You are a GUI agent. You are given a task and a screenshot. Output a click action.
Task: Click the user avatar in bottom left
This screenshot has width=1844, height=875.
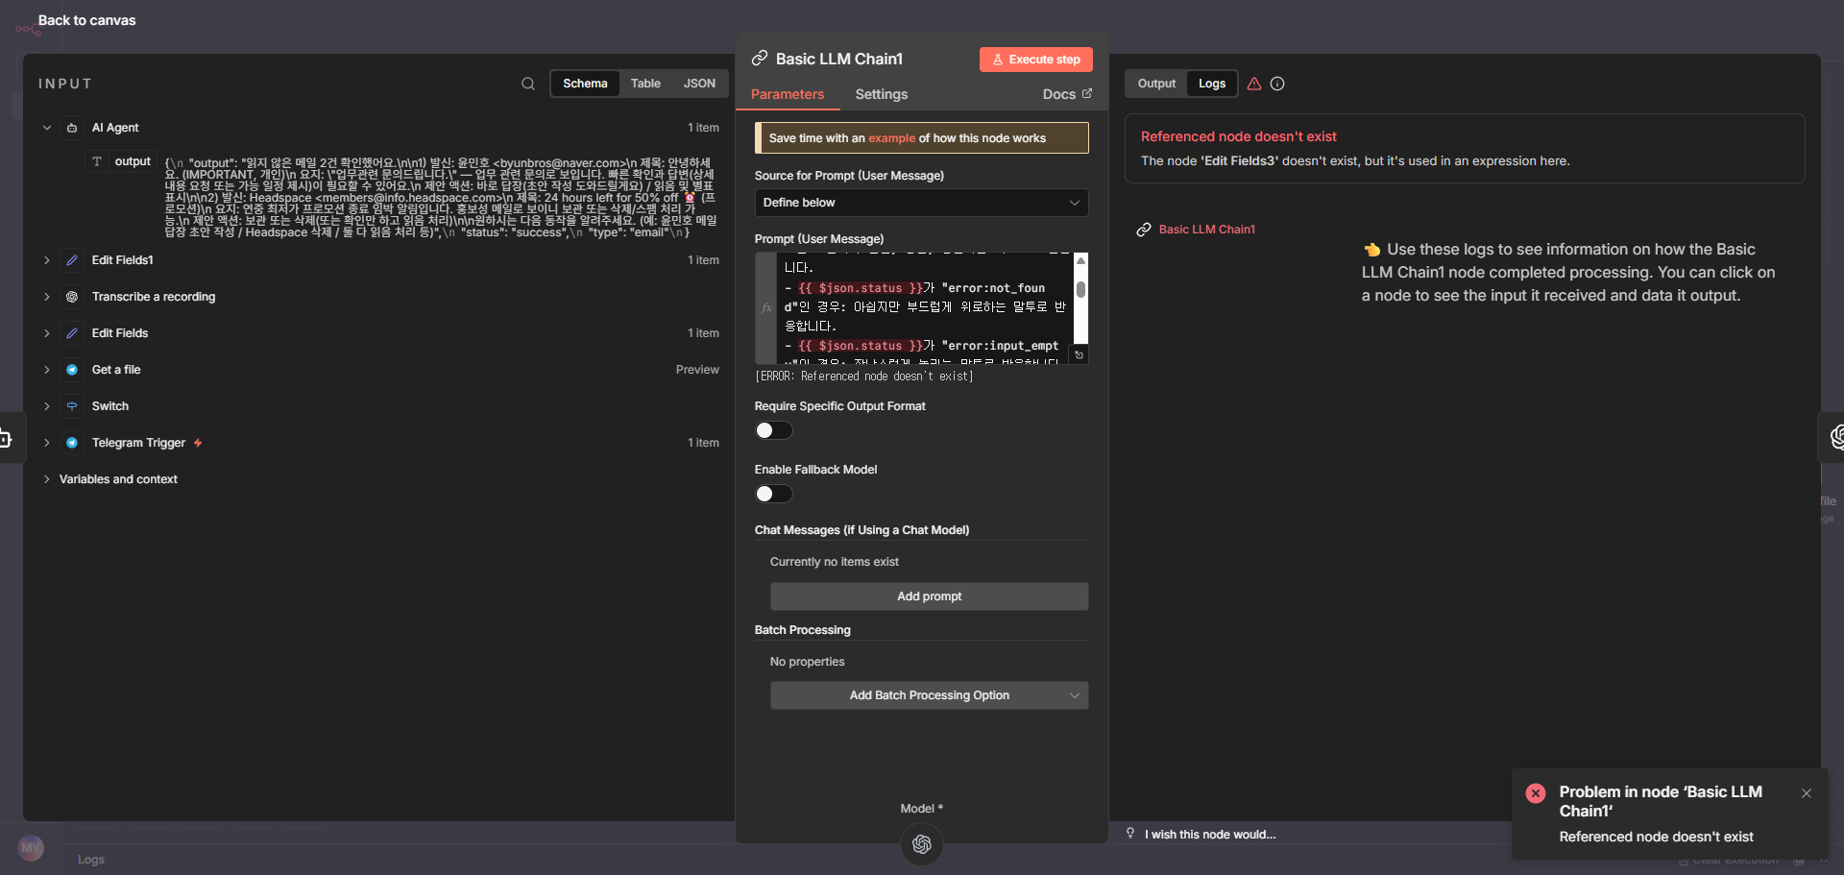(31, 848)
